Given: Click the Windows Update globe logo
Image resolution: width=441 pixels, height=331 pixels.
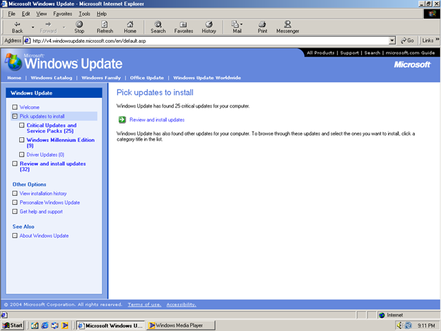Looking at the screenshot, I should point(13,61).
